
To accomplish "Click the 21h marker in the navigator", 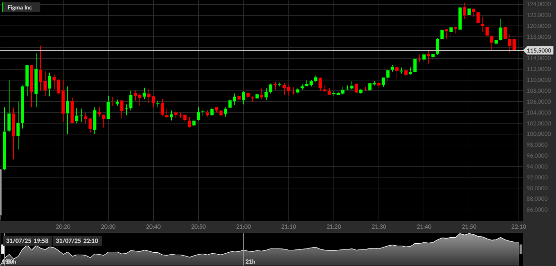I will (250, 262).
